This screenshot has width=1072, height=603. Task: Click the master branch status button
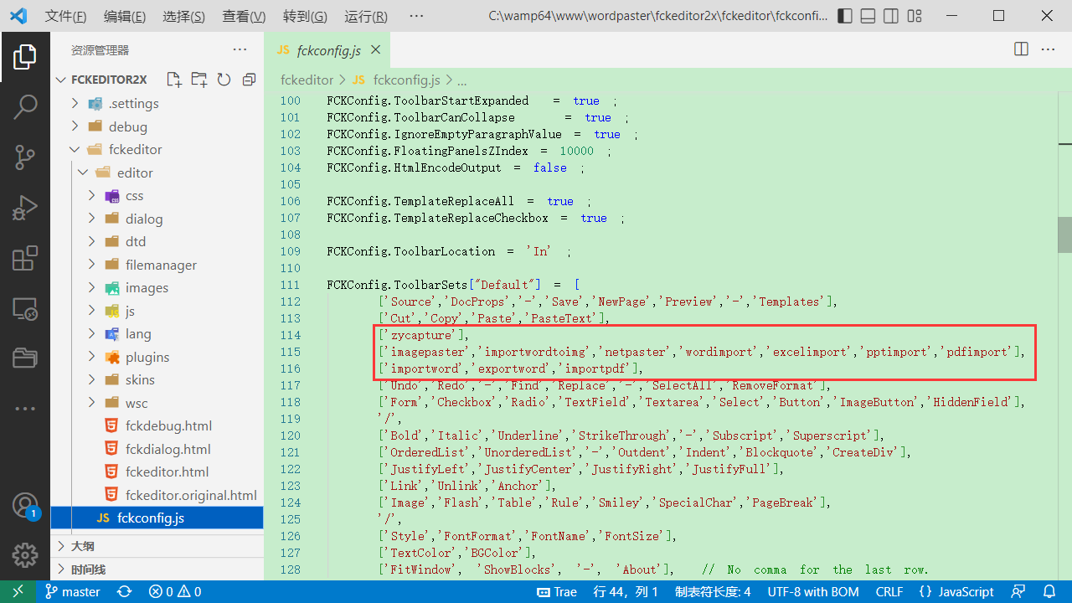(73, 591)
